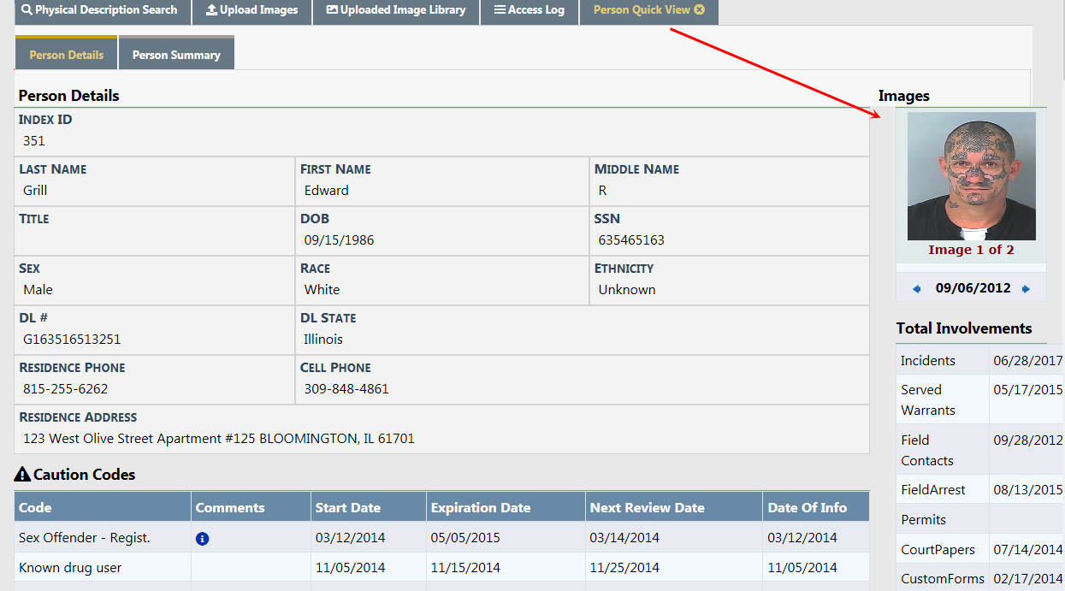Click the picture icon on Uploaded Image Library
Viewport: 1065px width, 591px height.
(x=332, y=10)
